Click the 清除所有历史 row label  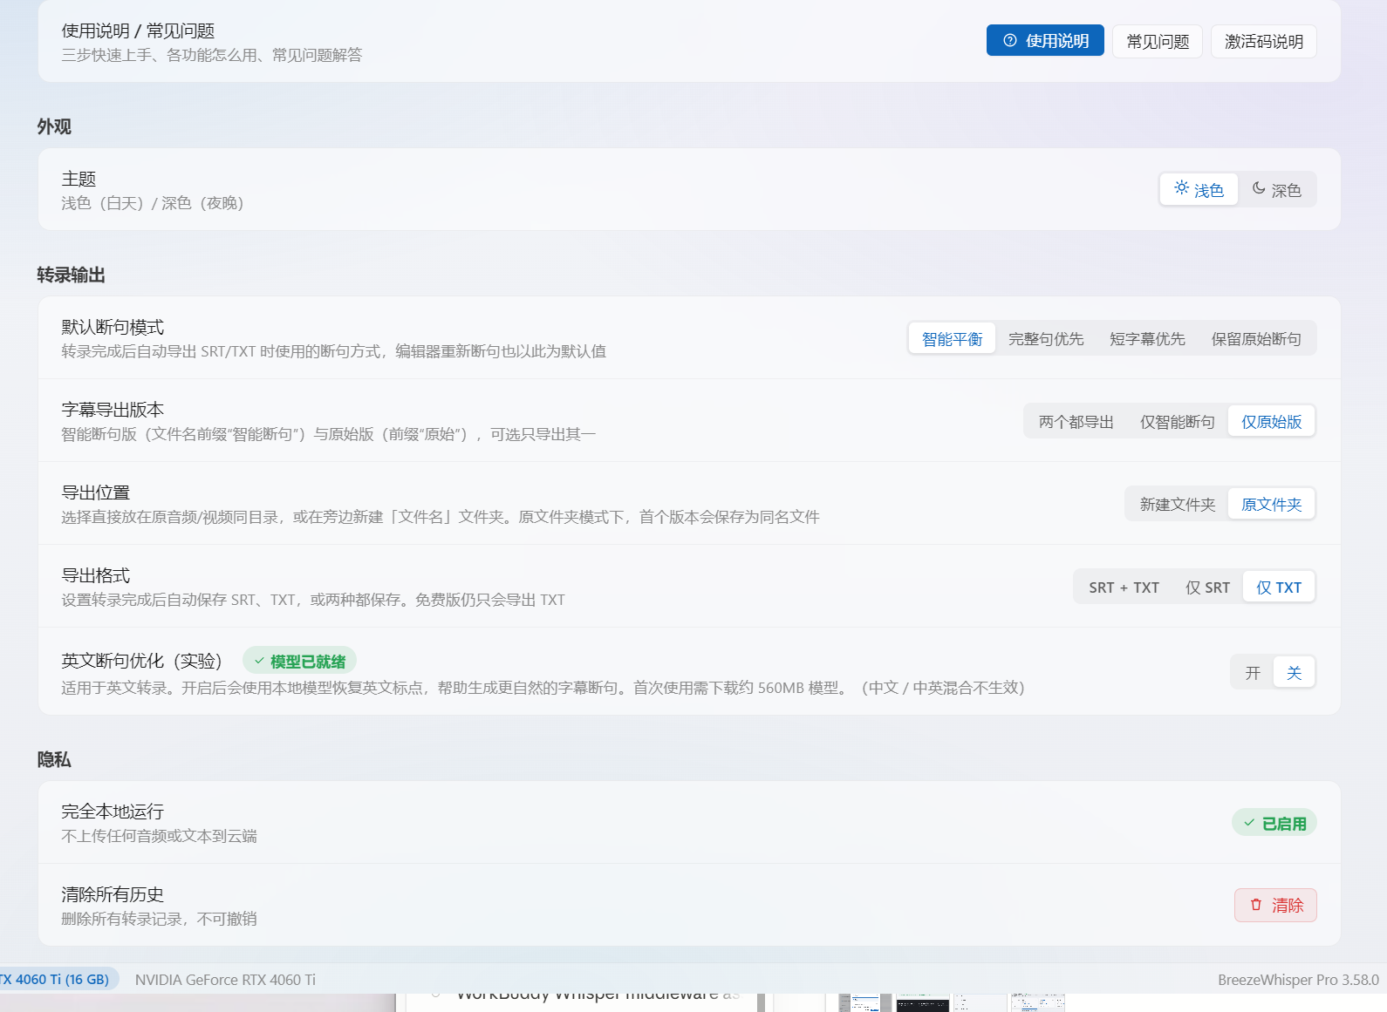(113, 894)
